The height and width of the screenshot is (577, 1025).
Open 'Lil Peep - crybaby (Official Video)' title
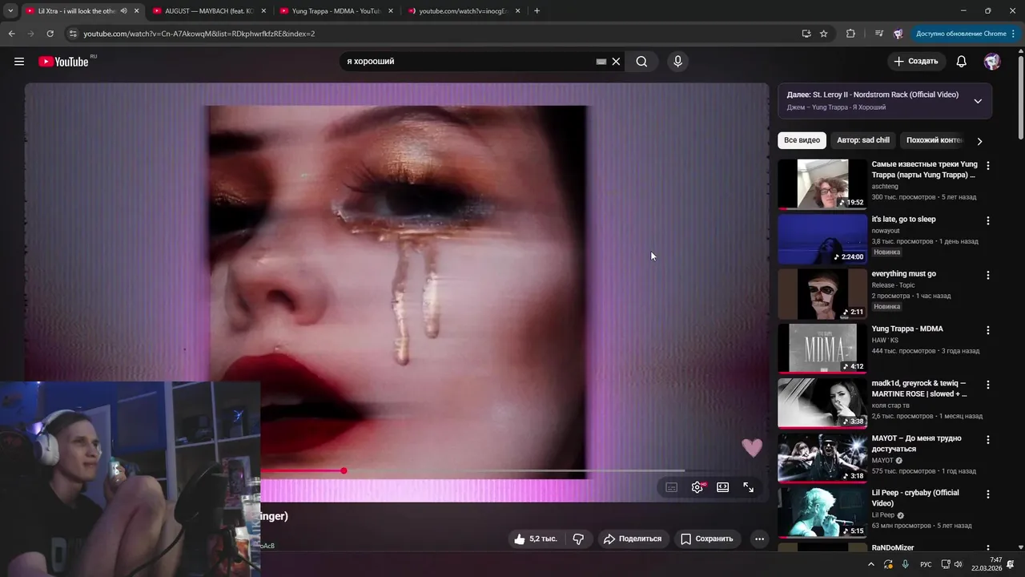(915, 498)
